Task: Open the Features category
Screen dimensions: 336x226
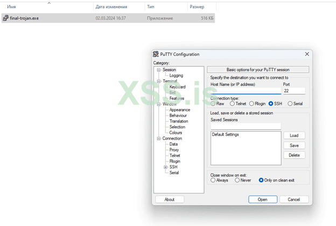Action: [177, 98]
